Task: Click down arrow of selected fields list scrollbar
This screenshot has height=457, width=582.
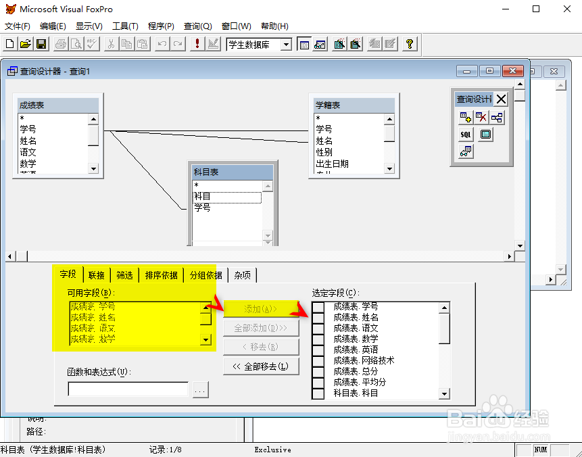Action: [444, 393]
